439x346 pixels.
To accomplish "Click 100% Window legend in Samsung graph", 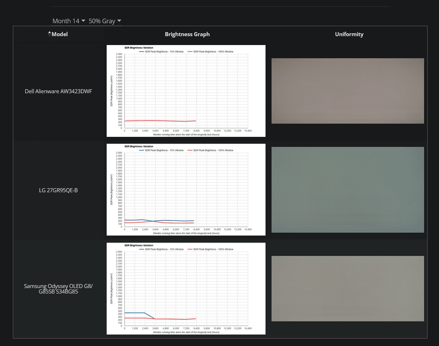I will pyautogui.click(x=210, y=249).
